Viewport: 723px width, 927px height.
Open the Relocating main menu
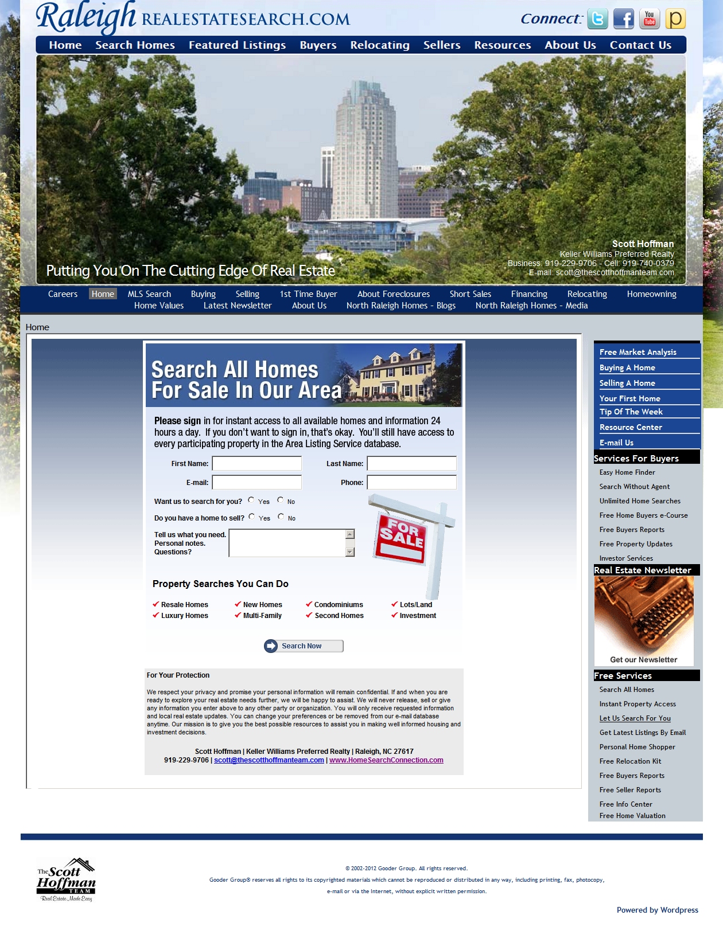(380, 45)
